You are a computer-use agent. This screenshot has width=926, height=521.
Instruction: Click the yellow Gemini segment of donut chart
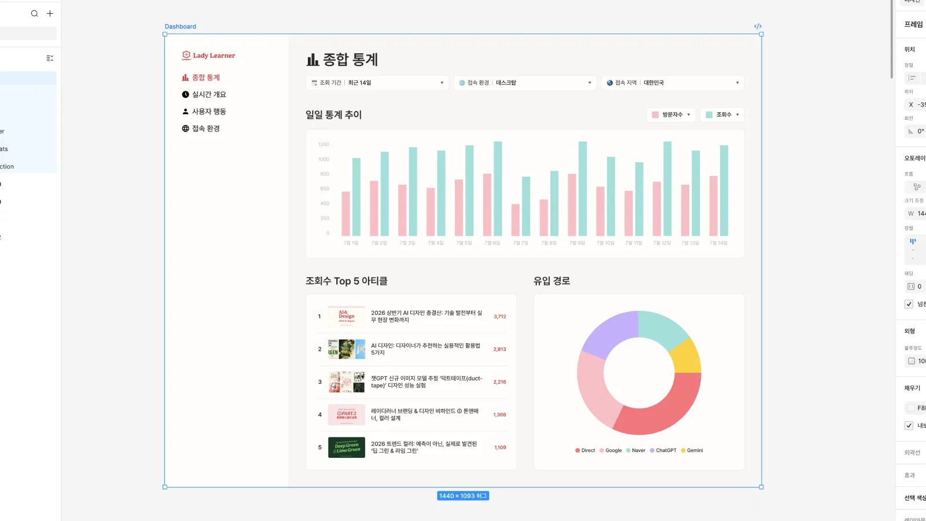(x=687, y=357)
